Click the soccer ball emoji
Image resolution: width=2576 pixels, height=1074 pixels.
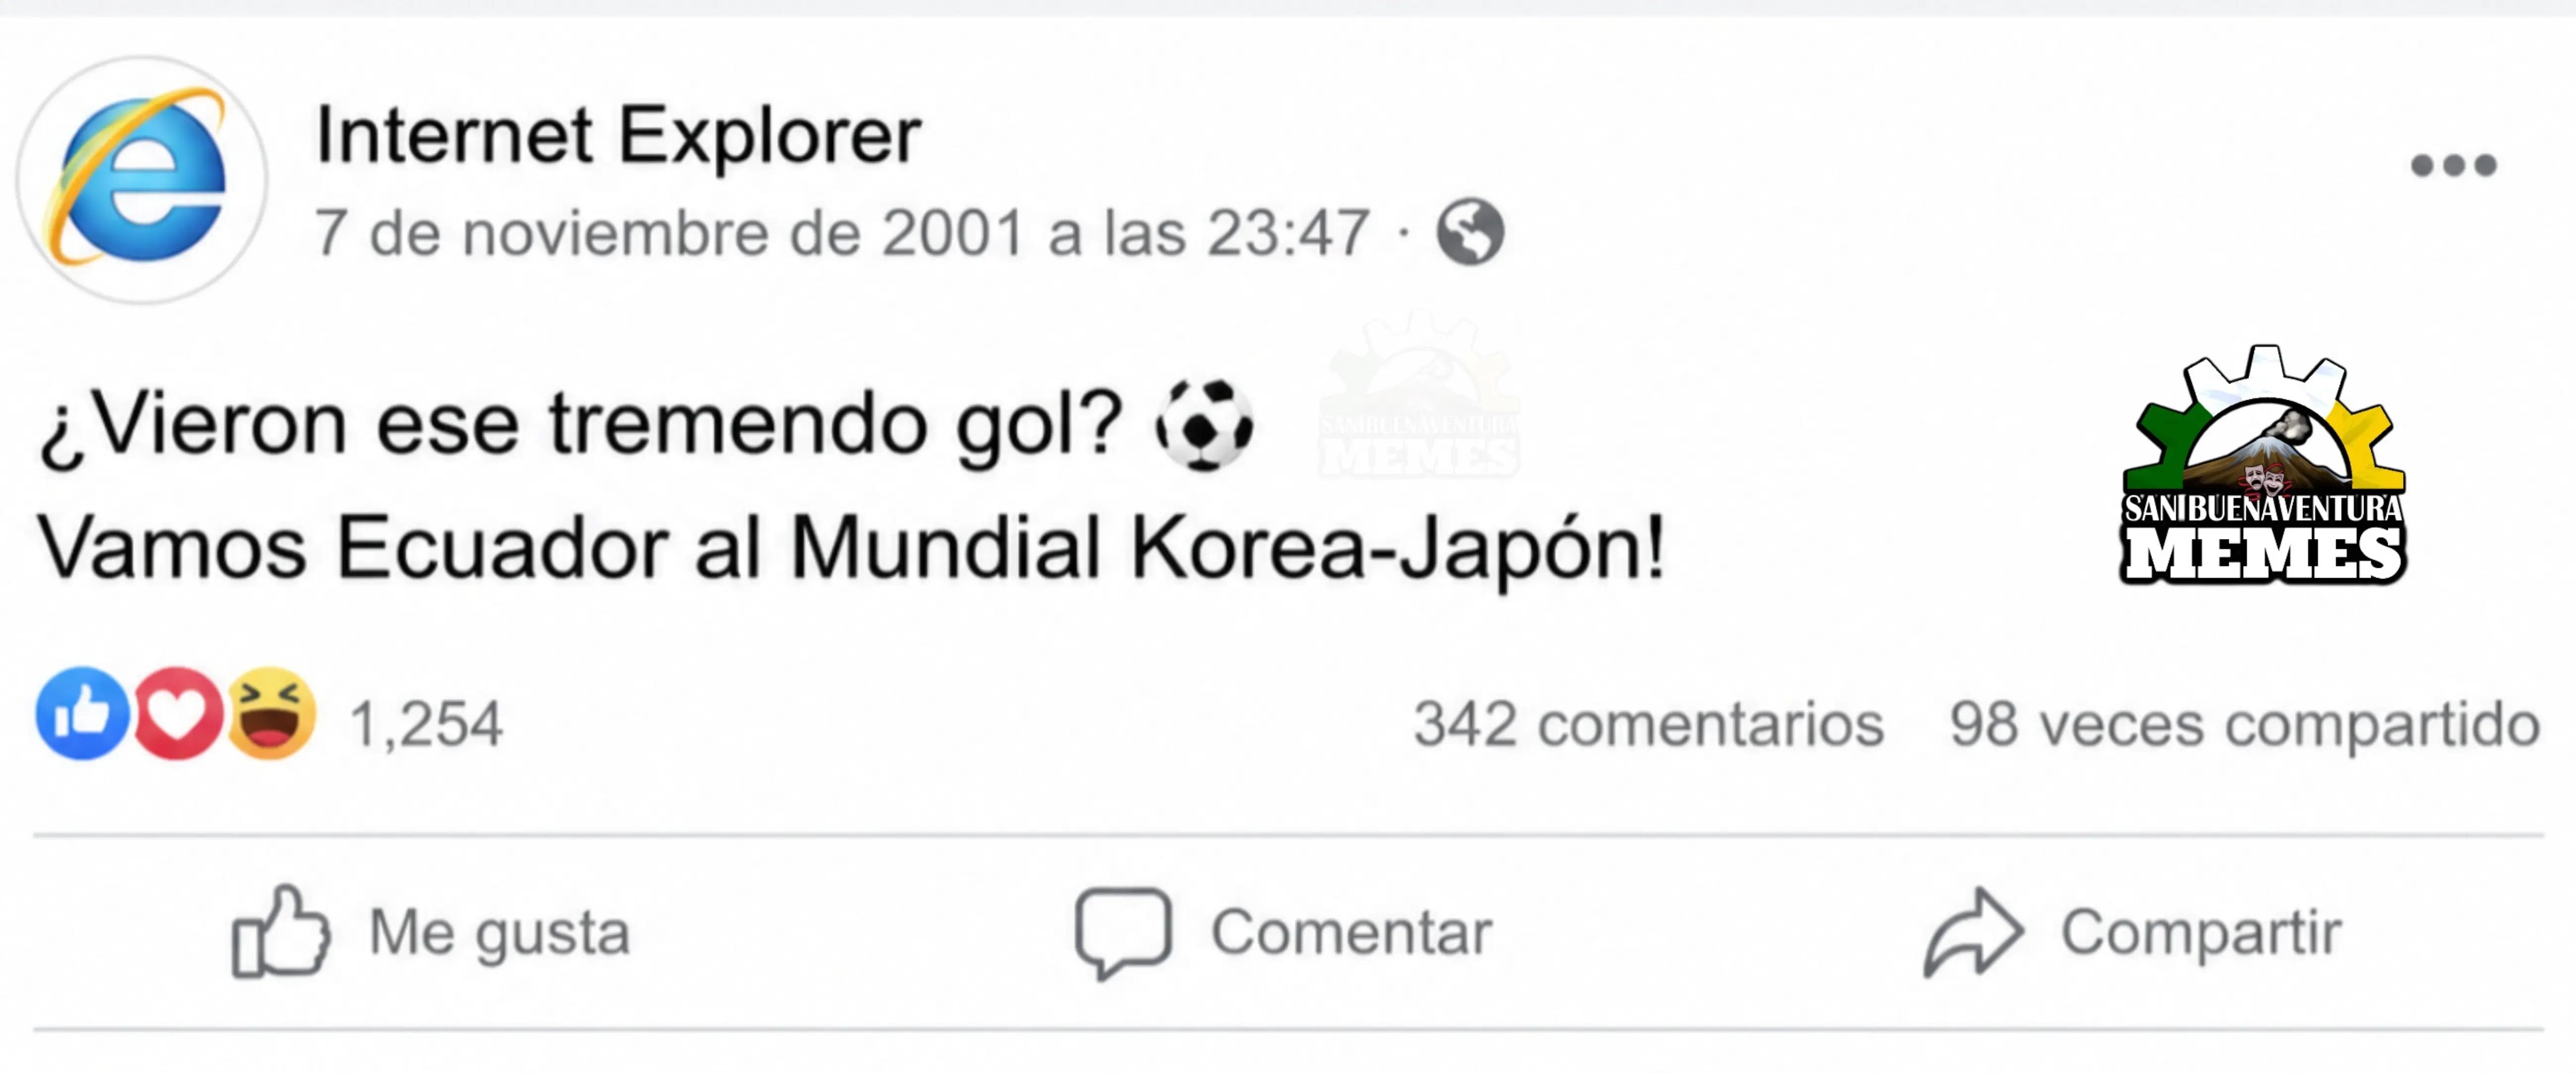(x=1204, y=424)
